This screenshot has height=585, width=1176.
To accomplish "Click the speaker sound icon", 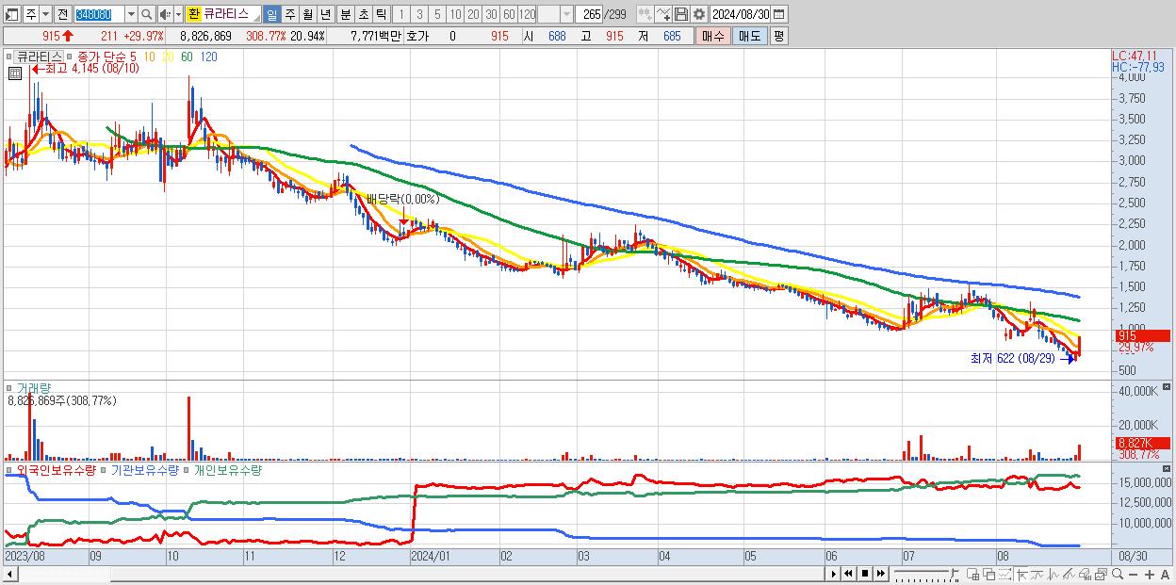I will (164, 15).
